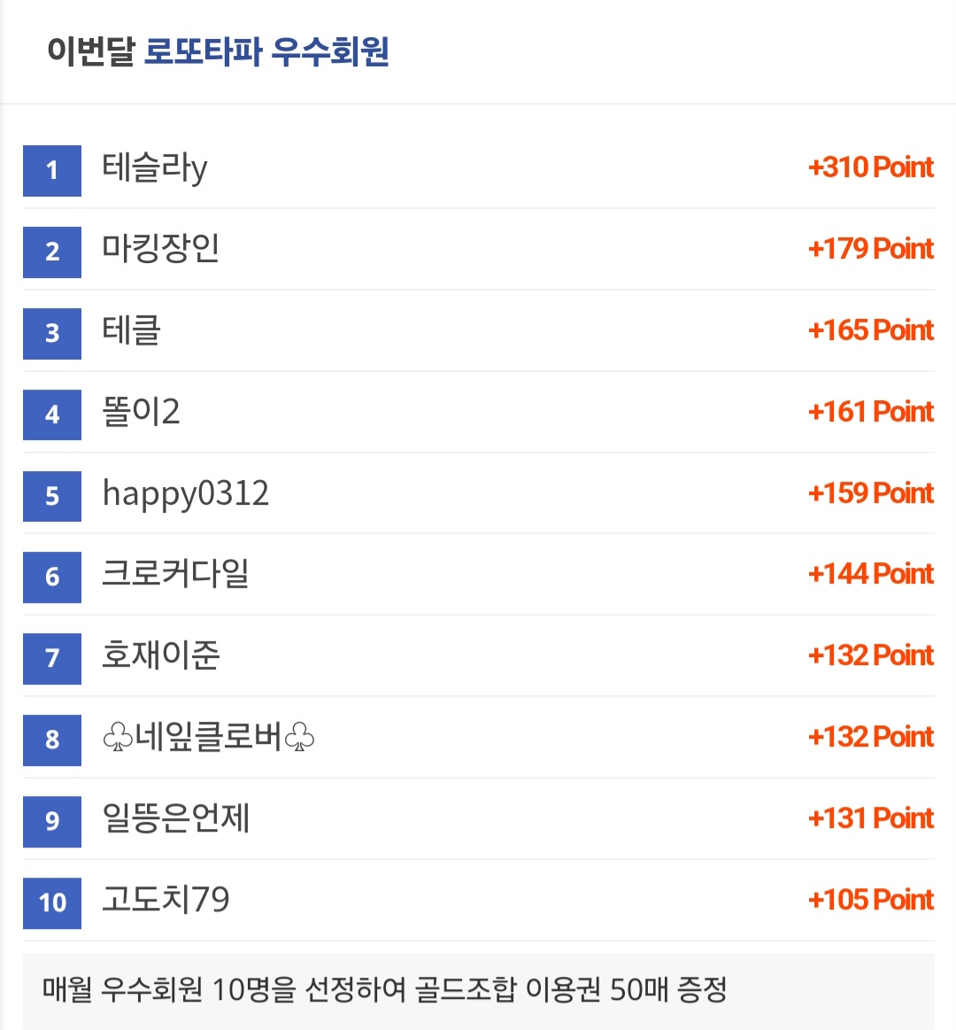The image size is (956, 1030).
Task: Click left clover symbol by 네잎클로버
Action: [x=119, y=737]
